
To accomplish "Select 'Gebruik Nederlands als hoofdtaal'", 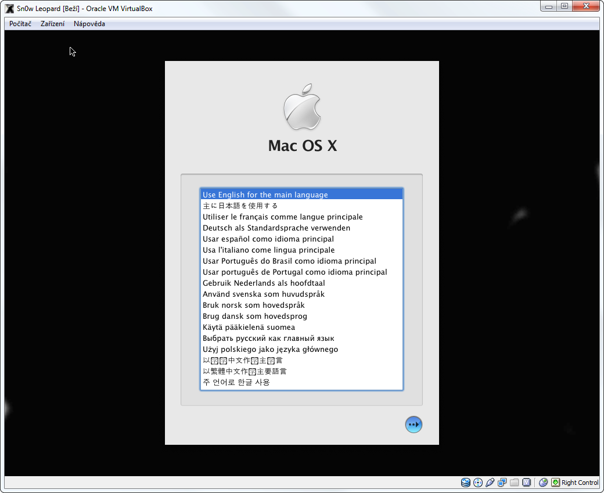I will click(301, 283).
